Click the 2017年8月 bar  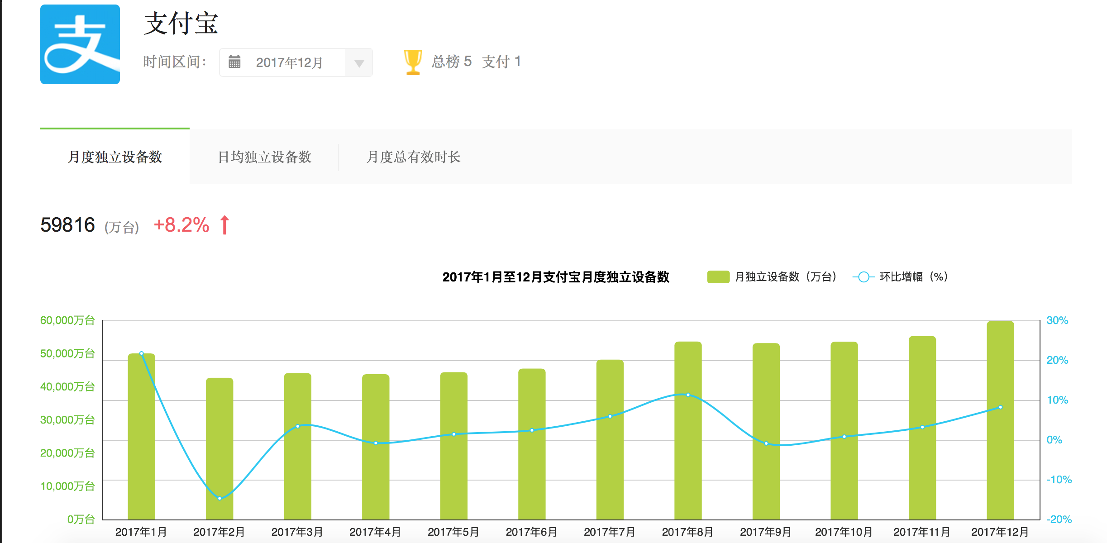[x=688, y=430]
